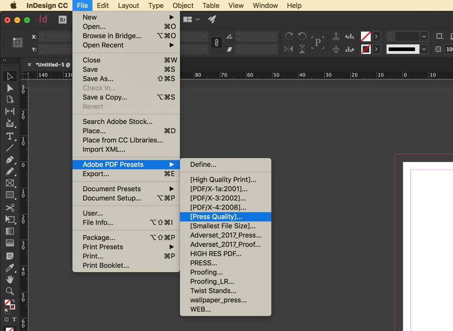Open the stroke weight dropdown

point(424,36)
